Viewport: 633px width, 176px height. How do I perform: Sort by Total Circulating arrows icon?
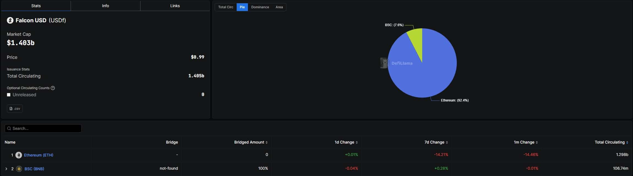(627, 142)
